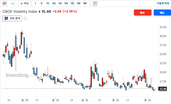Open the AI 차트 분석 button
The height and width of the screenshot is (104, 171).
point(12,18)
